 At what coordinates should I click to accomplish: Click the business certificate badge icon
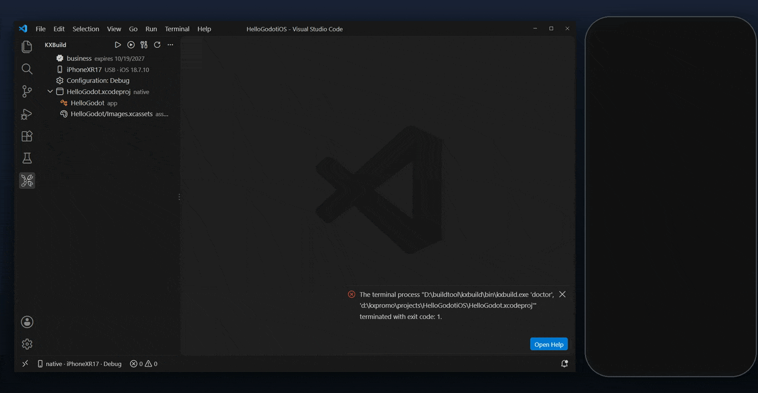tap(60, 58)
